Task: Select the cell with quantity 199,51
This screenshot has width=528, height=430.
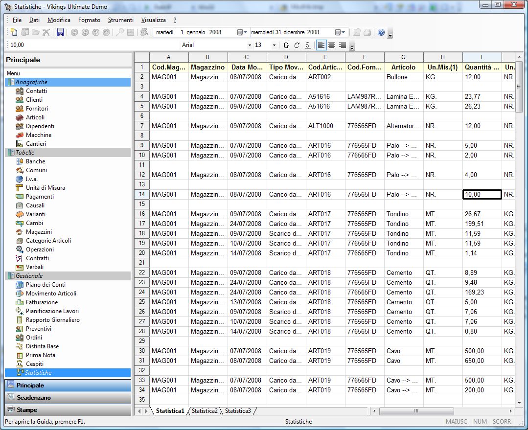Action: [x=482, y=224]
